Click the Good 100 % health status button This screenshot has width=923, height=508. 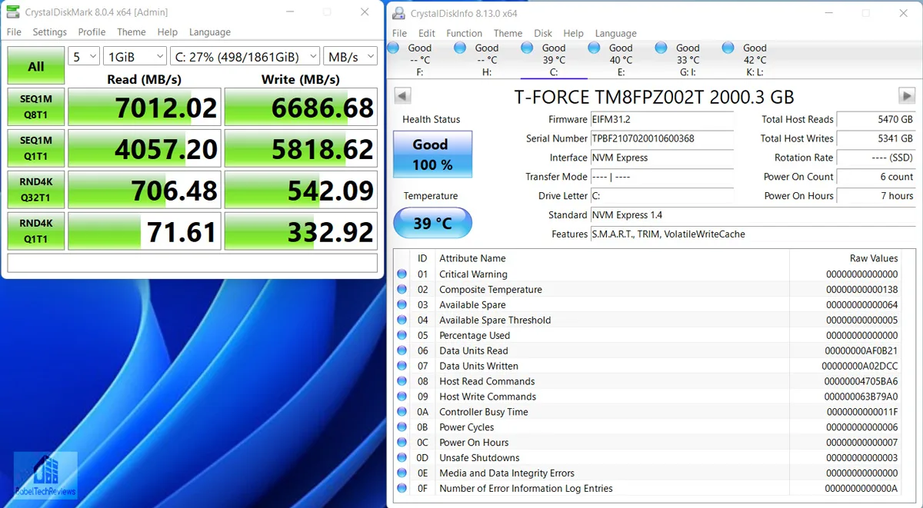click(x=432, y=154)
